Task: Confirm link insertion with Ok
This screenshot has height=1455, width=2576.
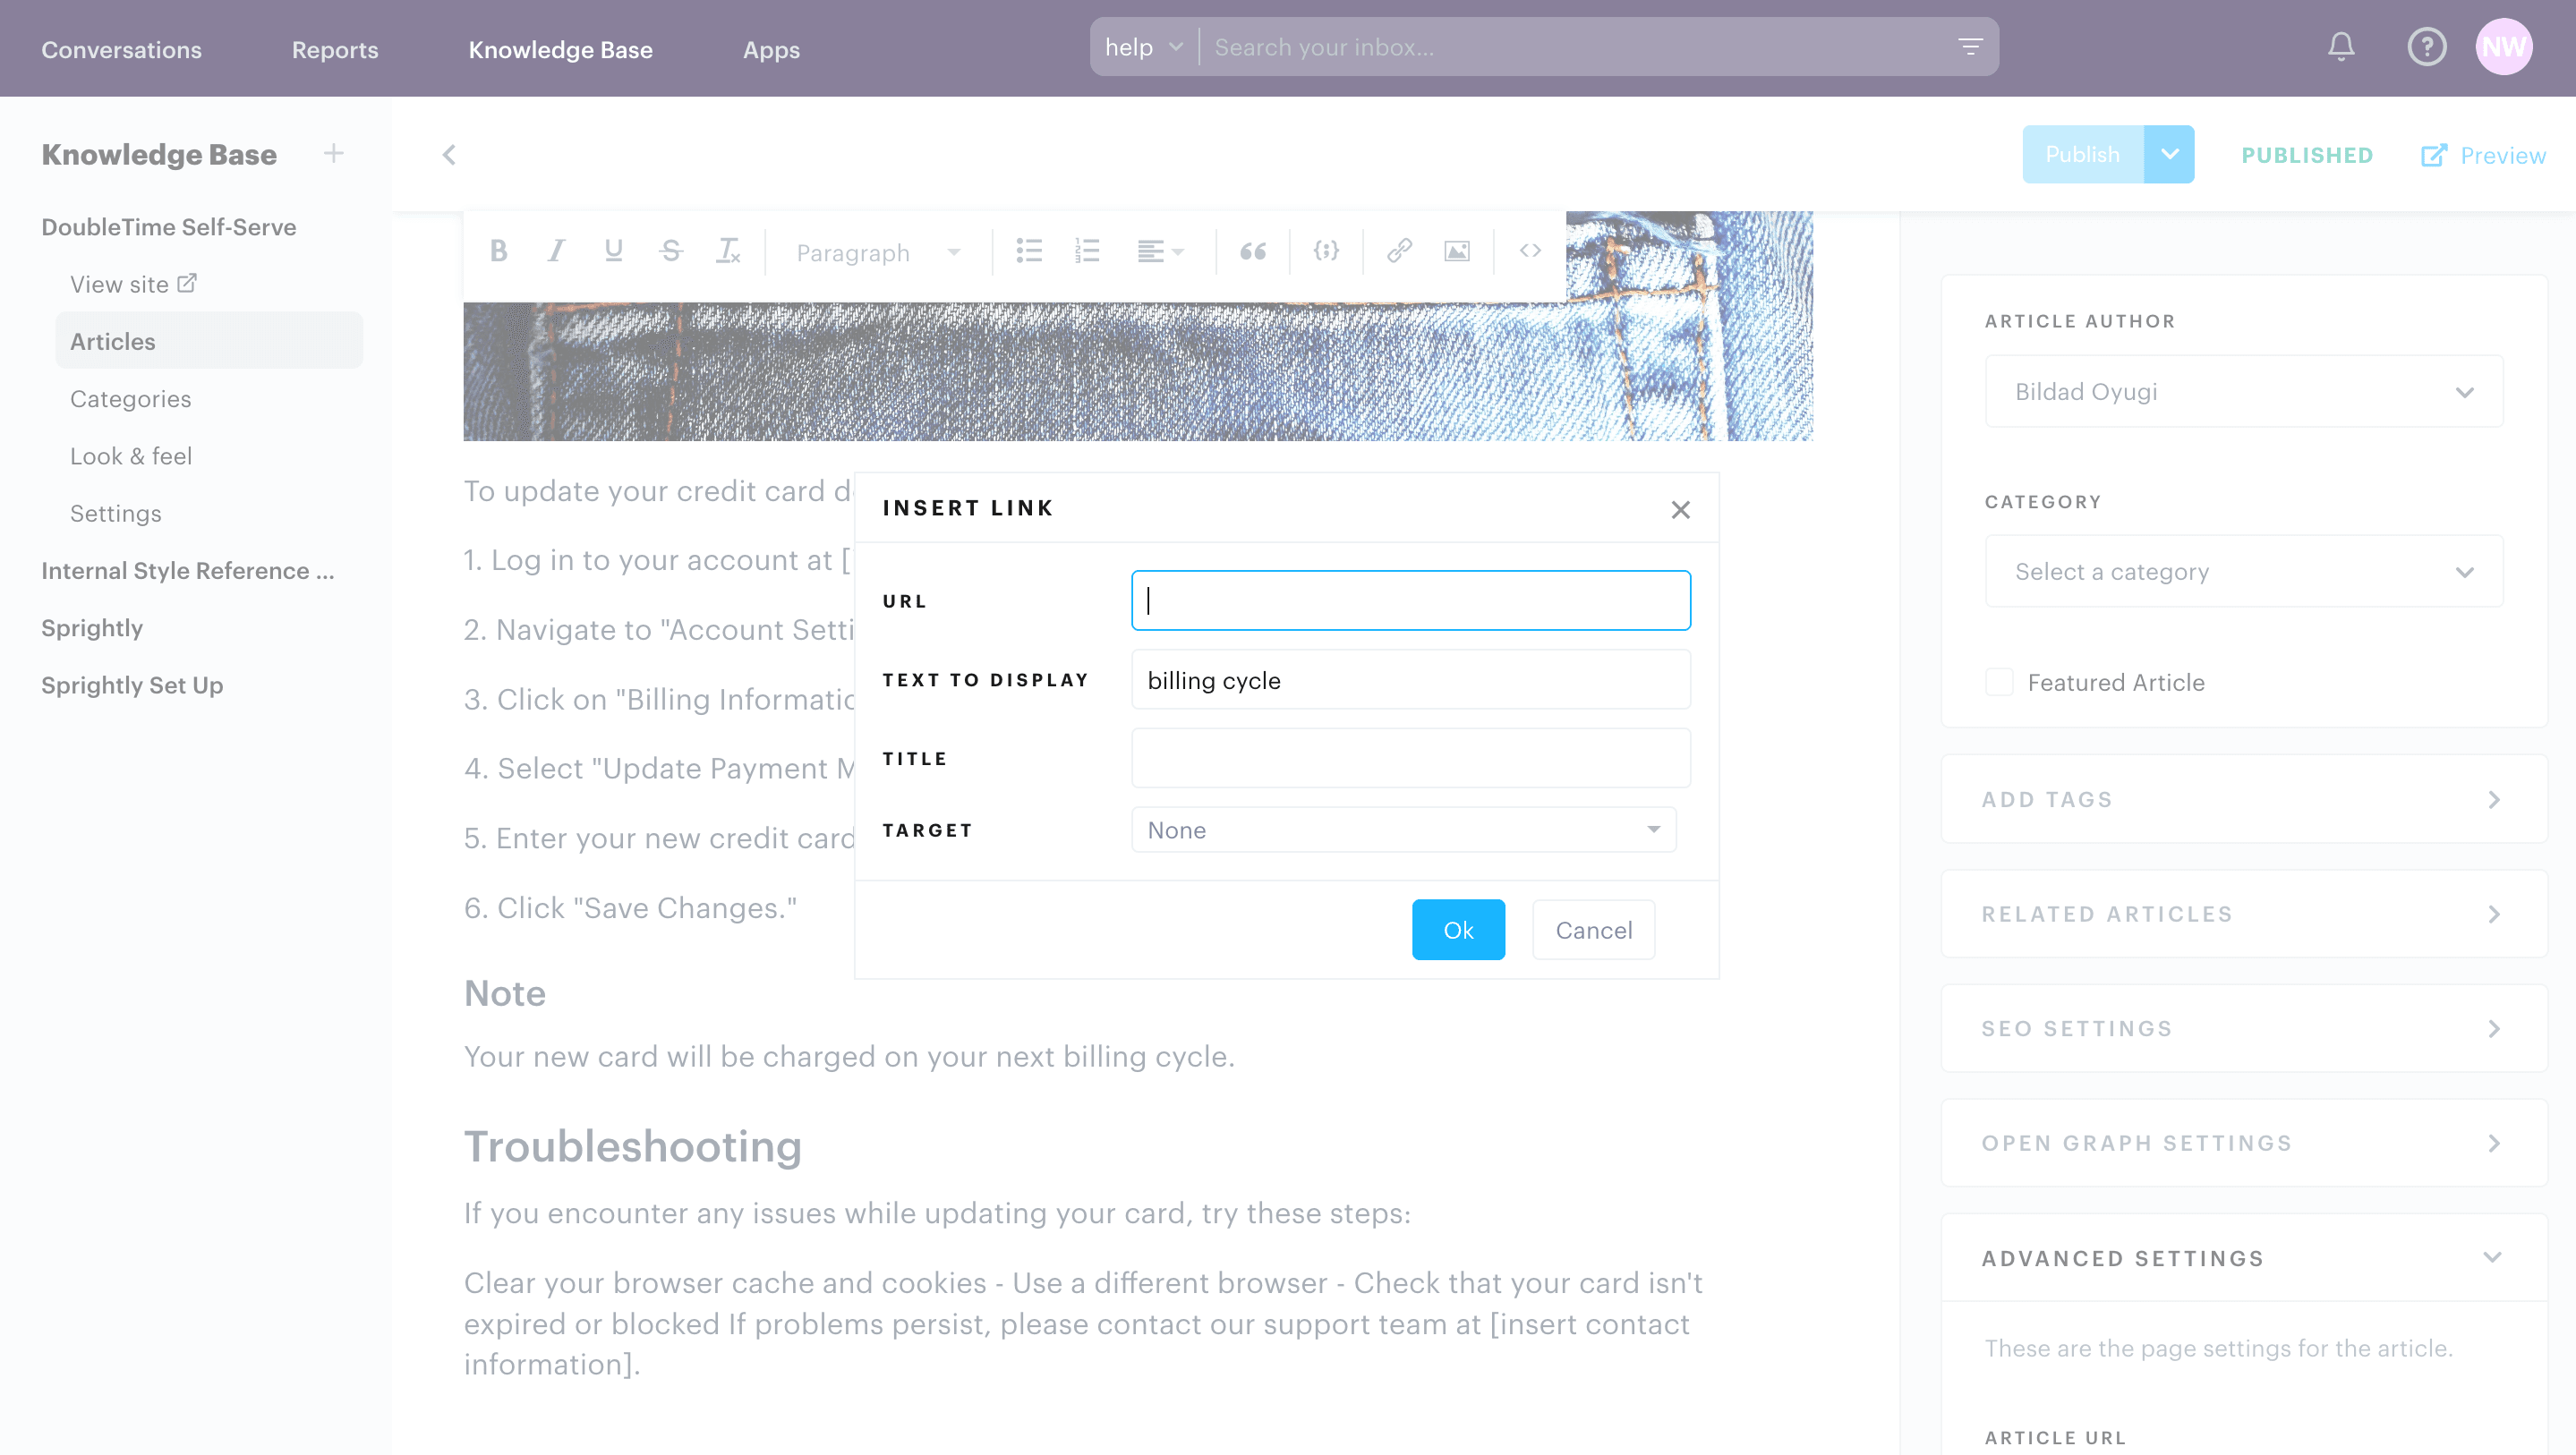Action: pos(1458,929)
